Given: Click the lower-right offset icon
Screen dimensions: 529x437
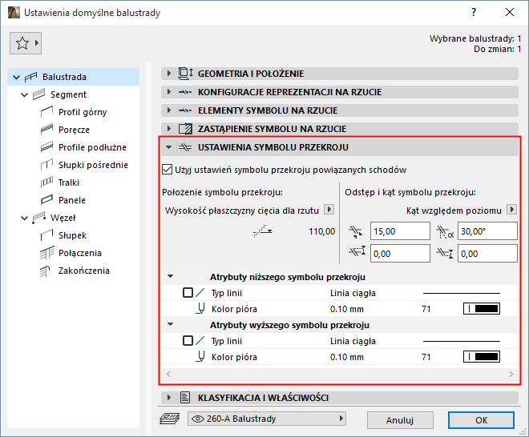Looking at the screenshot, I should tap(444, 253).
